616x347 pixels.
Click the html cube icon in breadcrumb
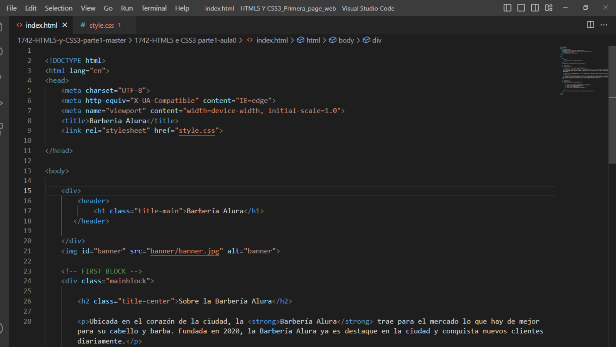pos(300,40)
